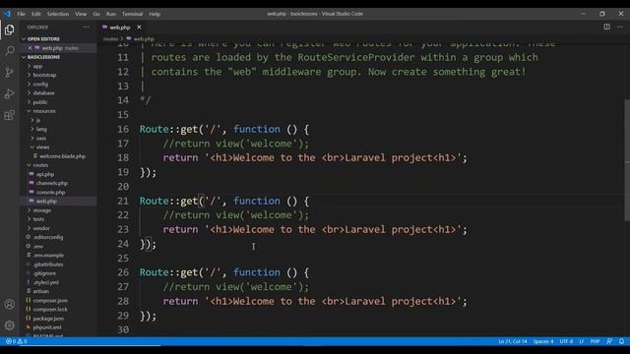Click the VS Code logo icon in title bar

tap(7, 14)
